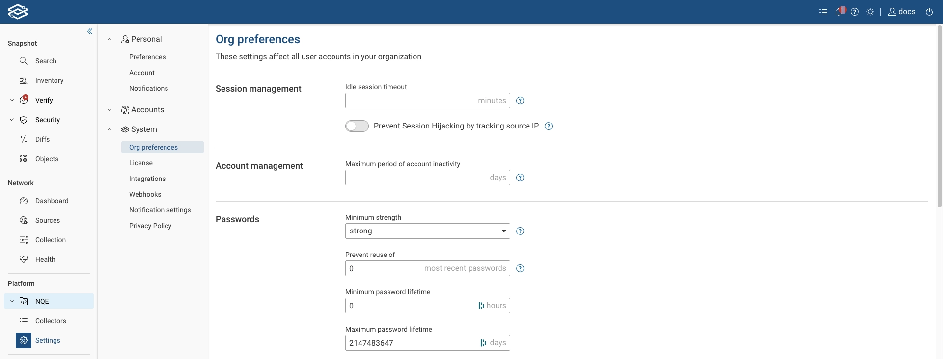Viewport: 943px width, 359px height.
Task: Open the task list icon in top bar
Action: [x=823, y=12]
